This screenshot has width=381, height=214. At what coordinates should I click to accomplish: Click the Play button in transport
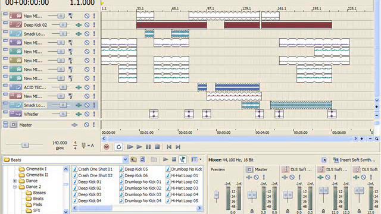tap(139, 147)
